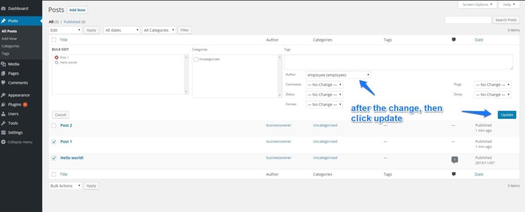Image resolution: width=525 pixels, height=212 pixels.
Task: Click the top Apply button
Action: click(91, 30)
